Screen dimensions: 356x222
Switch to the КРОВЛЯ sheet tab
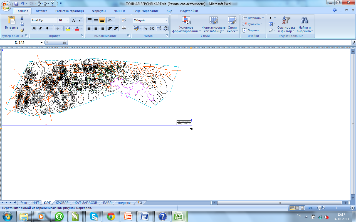[62, 203]
